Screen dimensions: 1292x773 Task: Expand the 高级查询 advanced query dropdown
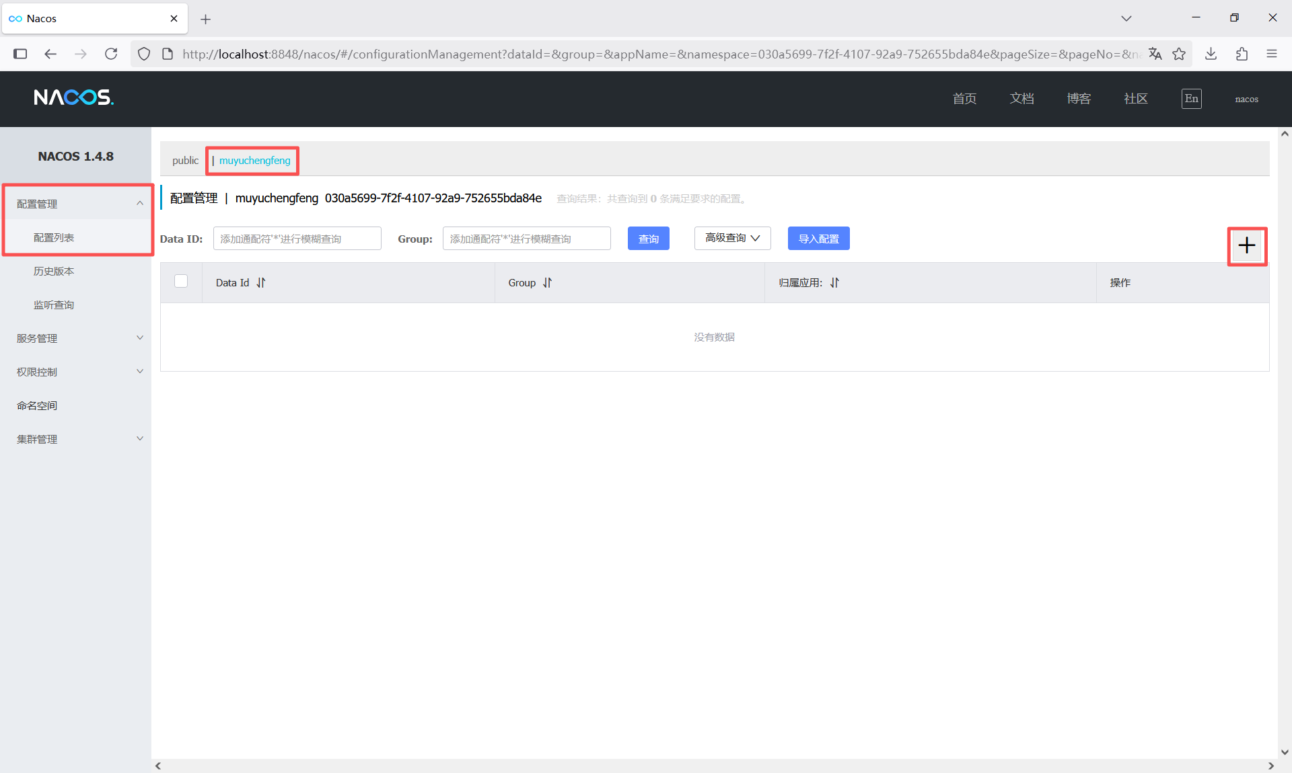[732, 238]
